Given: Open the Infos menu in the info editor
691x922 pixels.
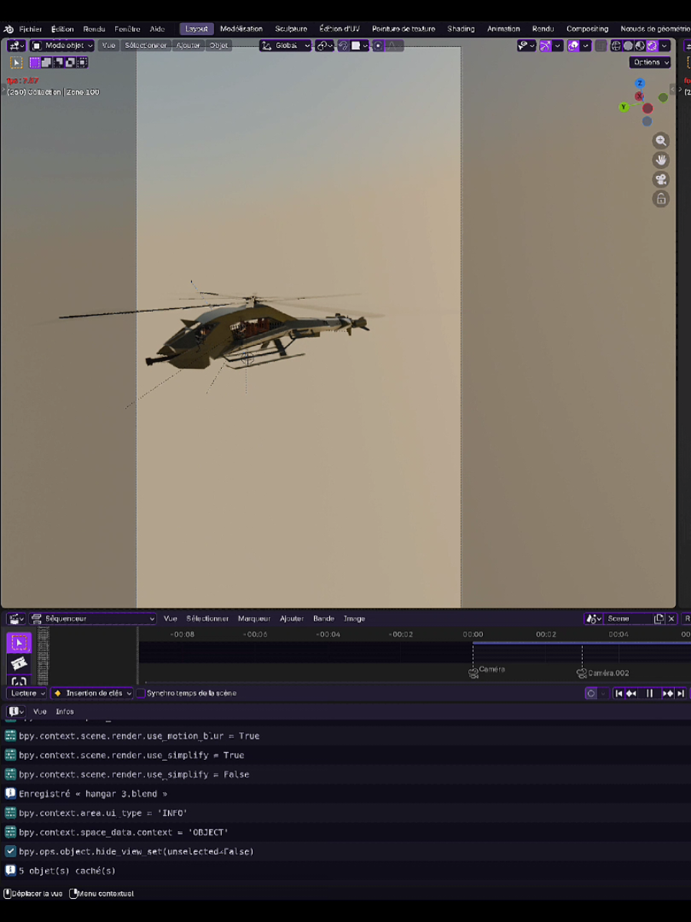Looking at the screenshot, I should 64,711.
